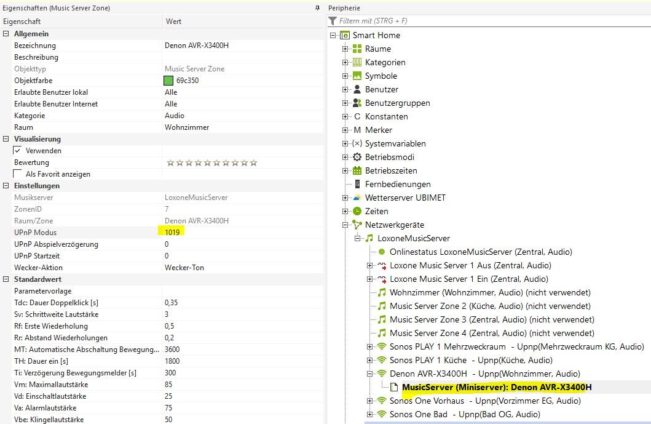Click the green Onlinestatus dot icon

point(382,252)
